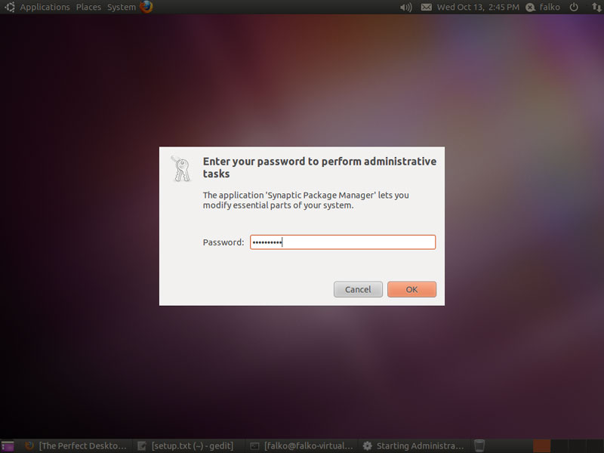Open the volume sound indicator
Image resolution: width=604 pixels, height=453 pixels.
pyautogui.click(x=406, y=7)
